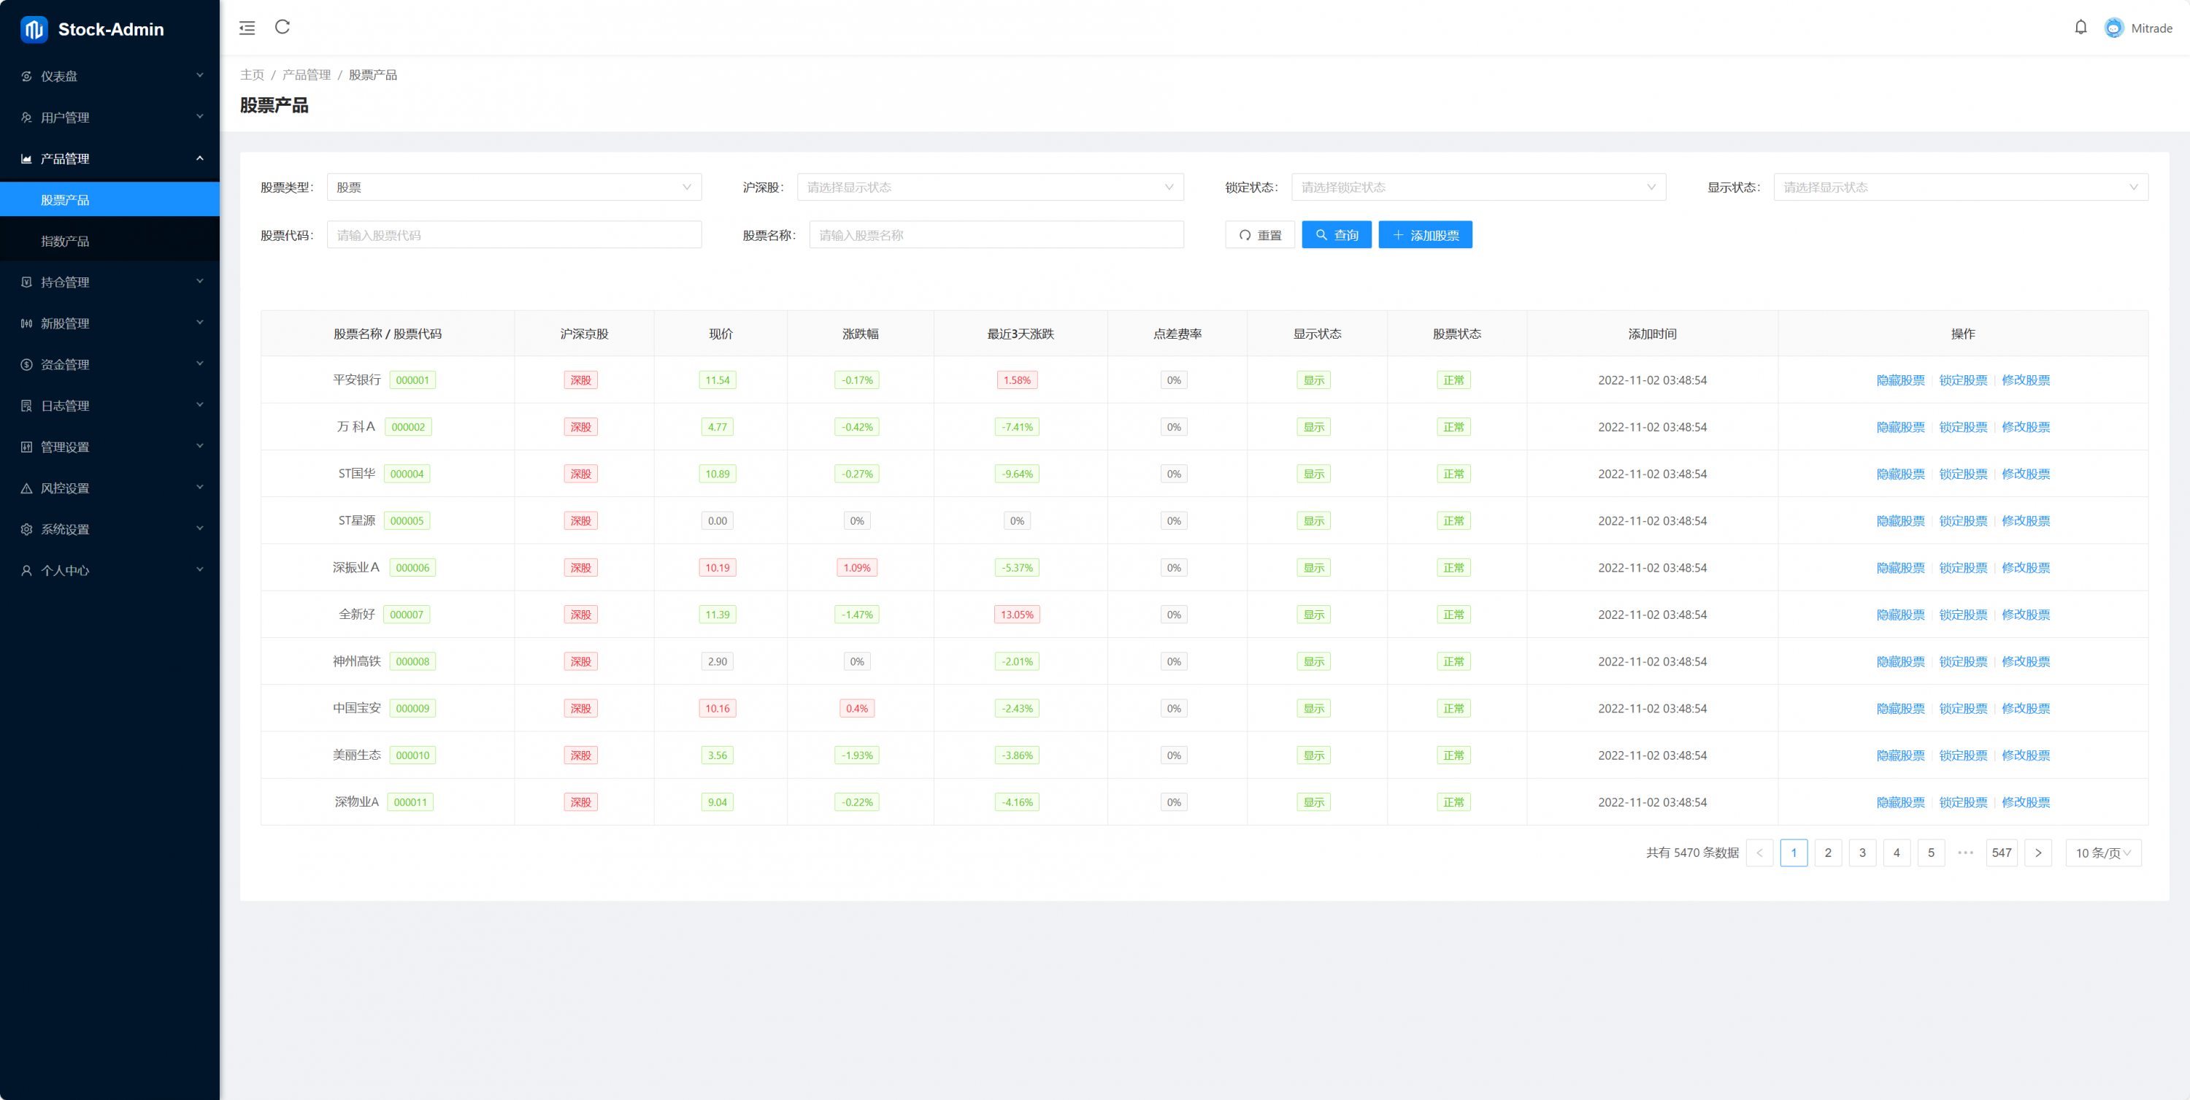Click the refresh page icon in header
This screenshot has width=2190, height=1100.
click(283, 27)
